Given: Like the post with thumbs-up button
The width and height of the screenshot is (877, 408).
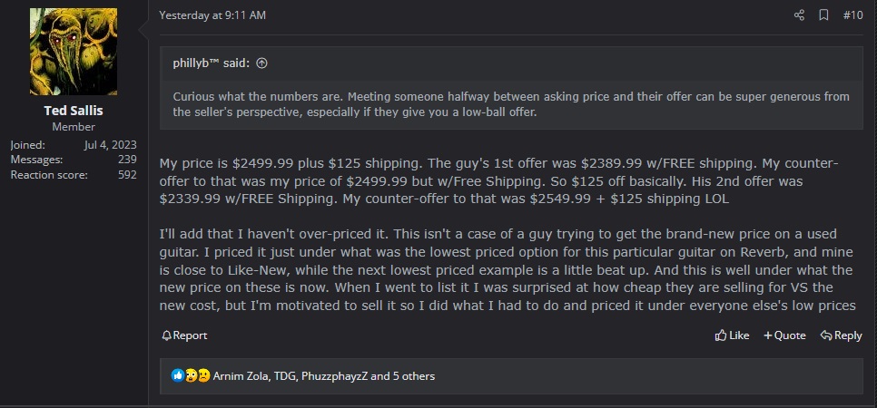Looking at the screenshot, I should click(732, 335).
